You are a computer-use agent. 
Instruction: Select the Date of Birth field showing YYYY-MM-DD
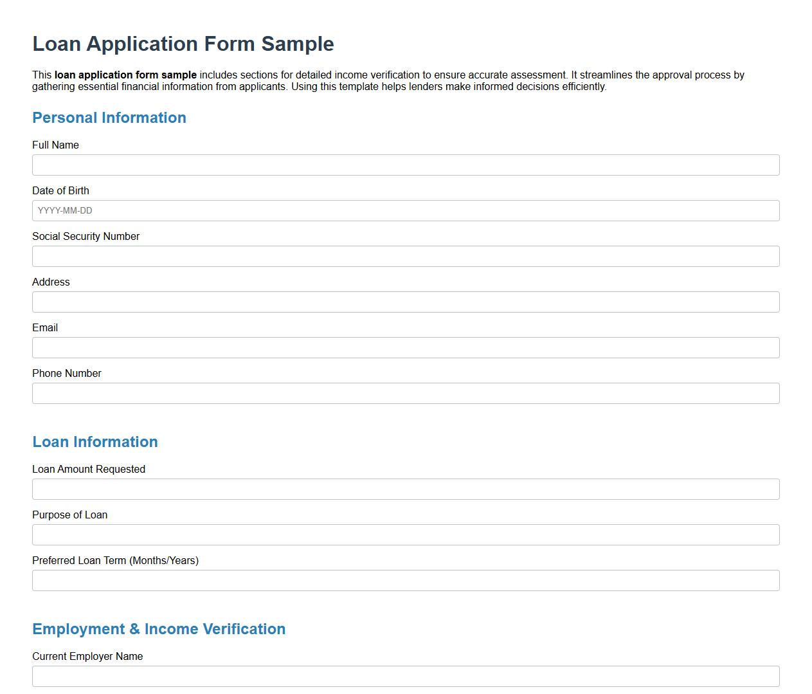coord(406,210)
